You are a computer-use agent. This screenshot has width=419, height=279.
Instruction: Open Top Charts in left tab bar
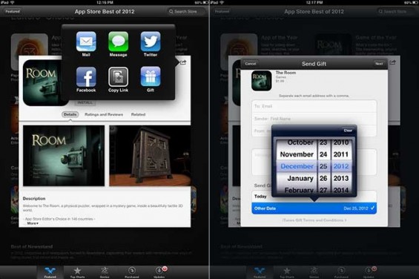[x=77, y=272]
